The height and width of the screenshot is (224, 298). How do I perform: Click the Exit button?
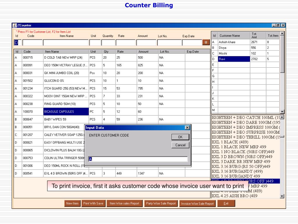(x=226, y=203)
